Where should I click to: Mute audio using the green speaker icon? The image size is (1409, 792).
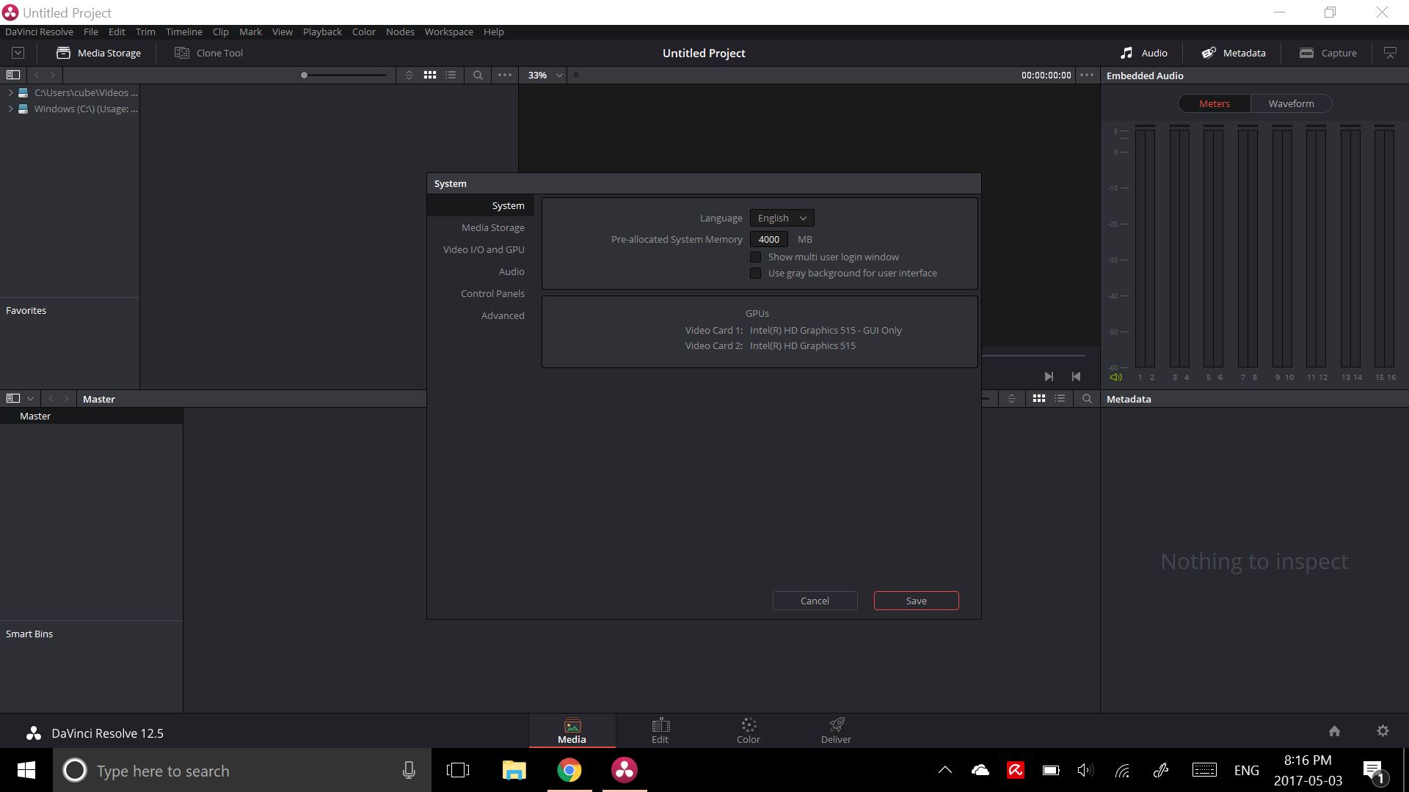point(1115,377)
